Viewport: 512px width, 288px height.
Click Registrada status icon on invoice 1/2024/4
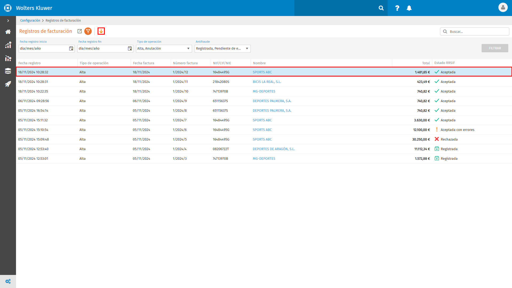pyautogui.click(x=437, y=149)
